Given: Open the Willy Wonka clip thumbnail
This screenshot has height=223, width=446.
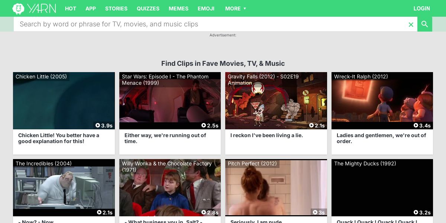Looking at the screenshot, I should [x=170, y=188].
